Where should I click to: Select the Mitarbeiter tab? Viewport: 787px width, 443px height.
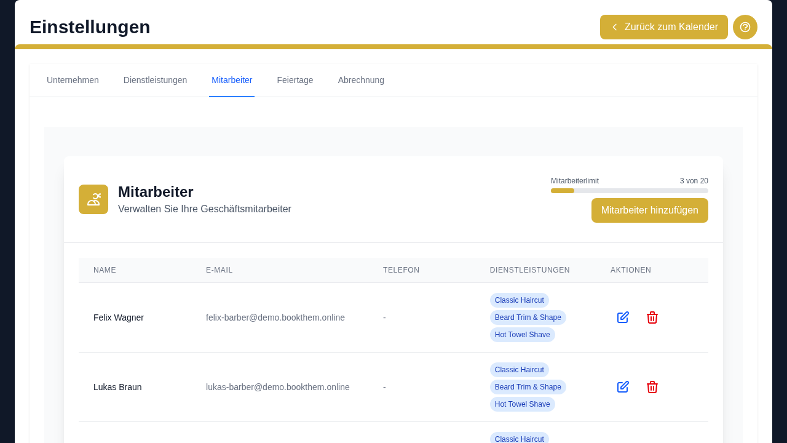click(x=232, y=80)
